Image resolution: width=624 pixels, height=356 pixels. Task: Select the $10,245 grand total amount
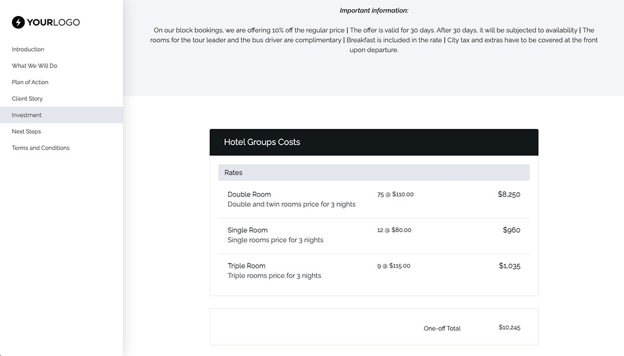pos(509,327)
